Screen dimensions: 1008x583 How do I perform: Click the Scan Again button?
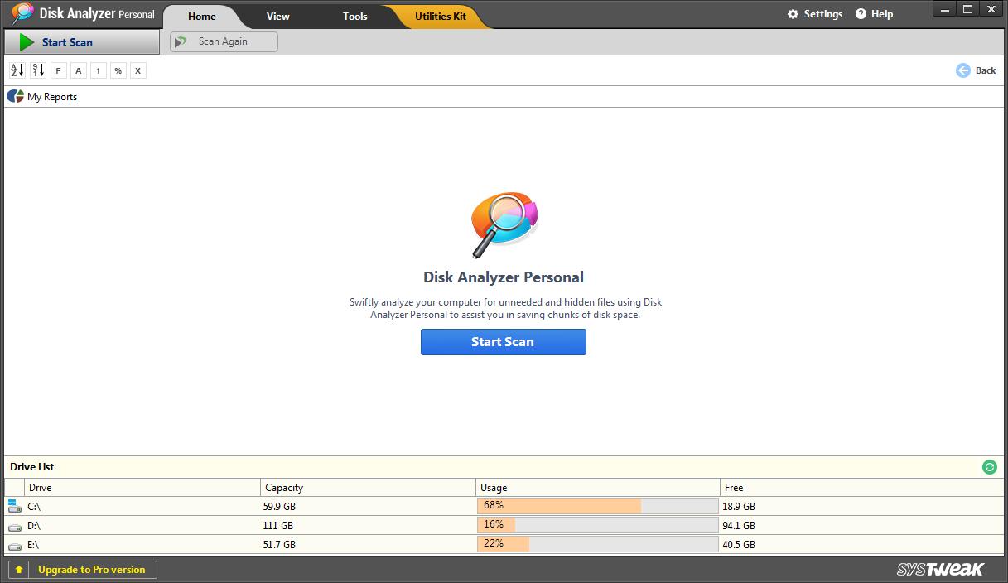pos(224,41)
